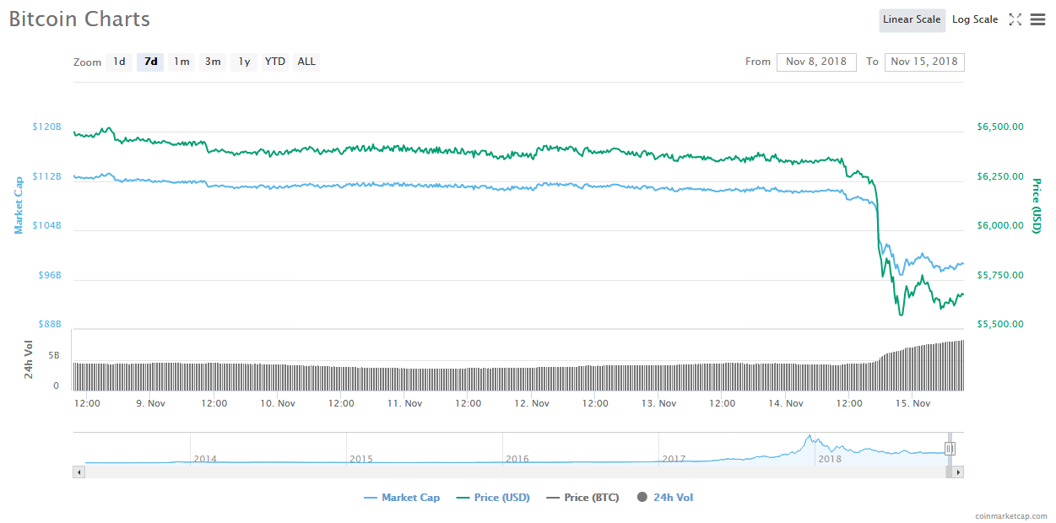
Task: Switch to Linear Scale
Action: pos(912,19)
